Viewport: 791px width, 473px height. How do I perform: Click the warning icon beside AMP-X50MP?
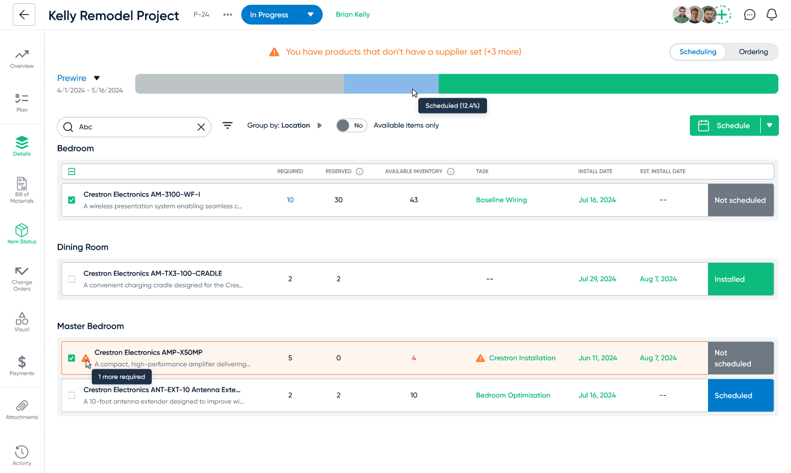(86, 358)
